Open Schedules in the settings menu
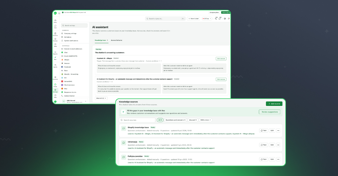The height and width of the screenshot is (176, 338). [68, 37]
